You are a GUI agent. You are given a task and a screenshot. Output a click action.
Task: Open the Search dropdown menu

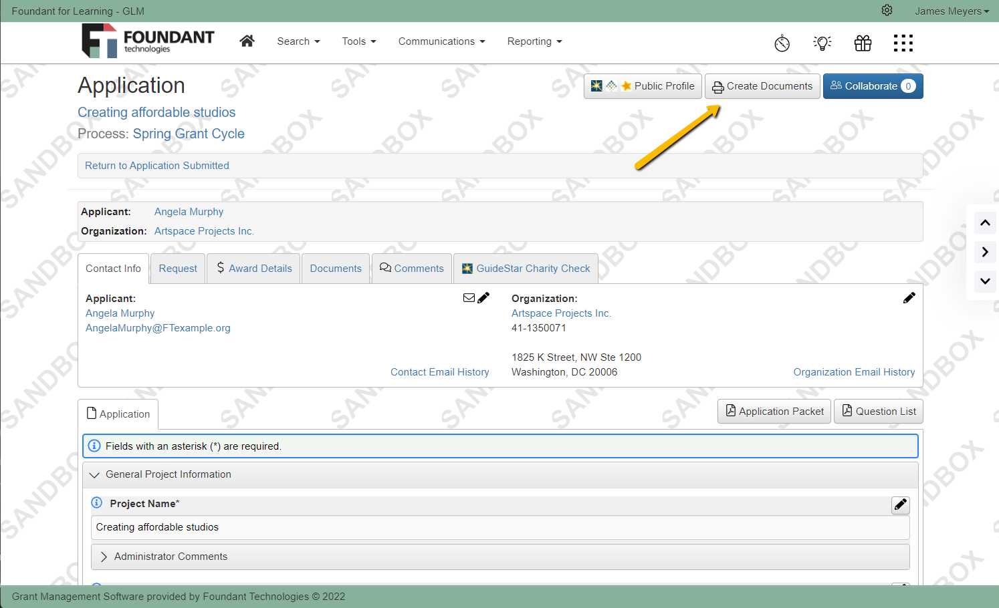coord(298,41)
